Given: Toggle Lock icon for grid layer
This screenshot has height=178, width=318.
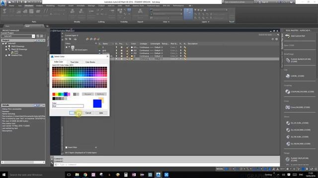Looking at the screenshot, I should click(x=127, y=50).
